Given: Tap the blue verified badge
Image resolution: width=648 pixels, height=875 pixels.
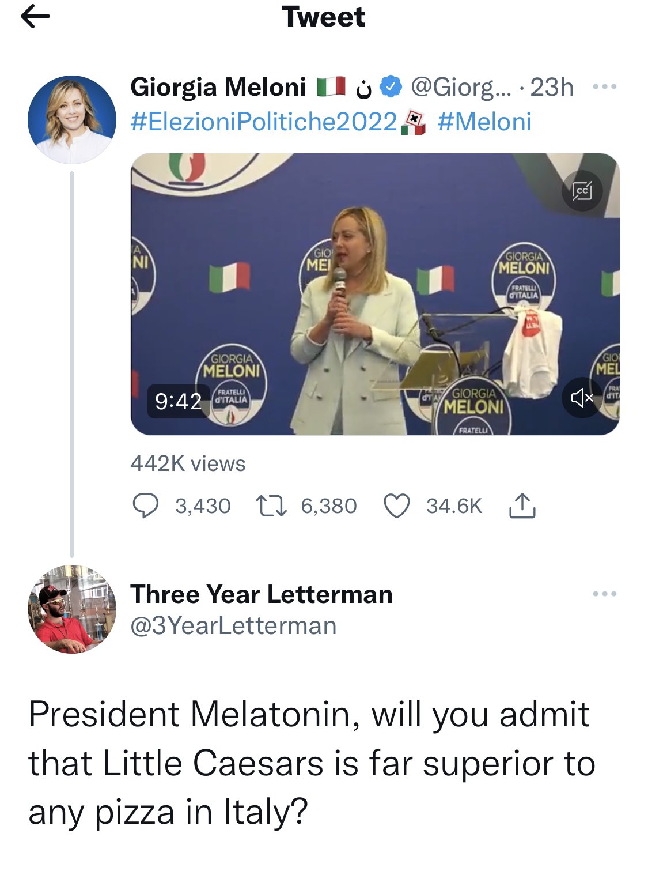Looking at the screenshot, I should (x=392, y=87).
